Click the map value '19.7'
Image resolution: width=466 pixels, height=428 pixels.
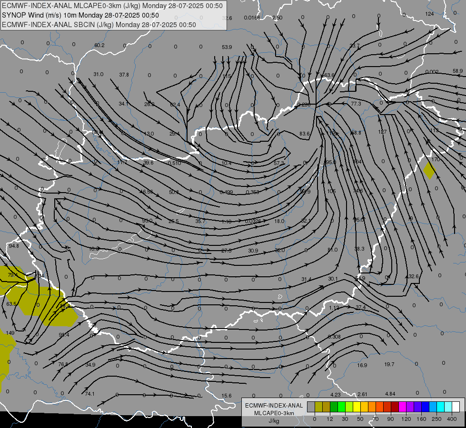(389, 364)
